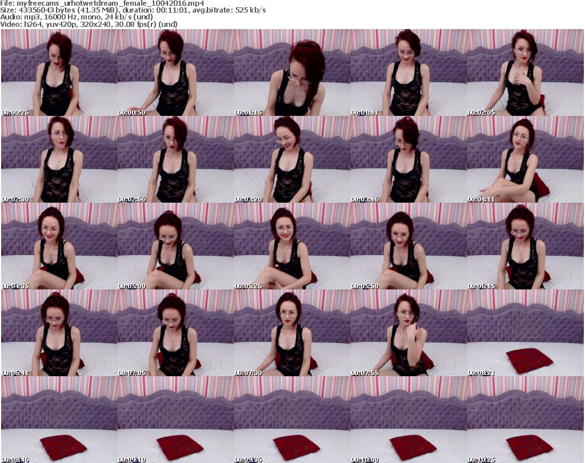Click the thumbnail timestamped 00:00:26

(x=59, y=73)
